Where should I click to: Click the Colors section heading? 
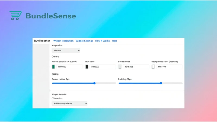pos(55,57)
